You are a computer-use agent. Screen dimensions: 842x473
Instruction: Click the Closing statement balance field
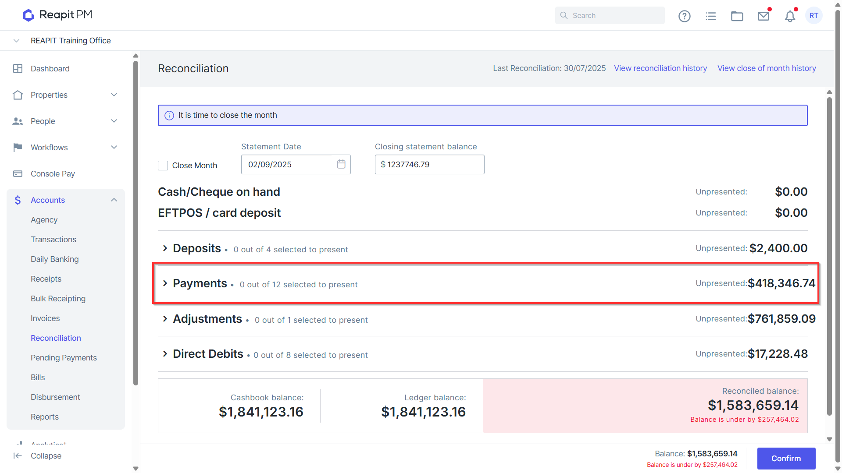pos(429,165)
